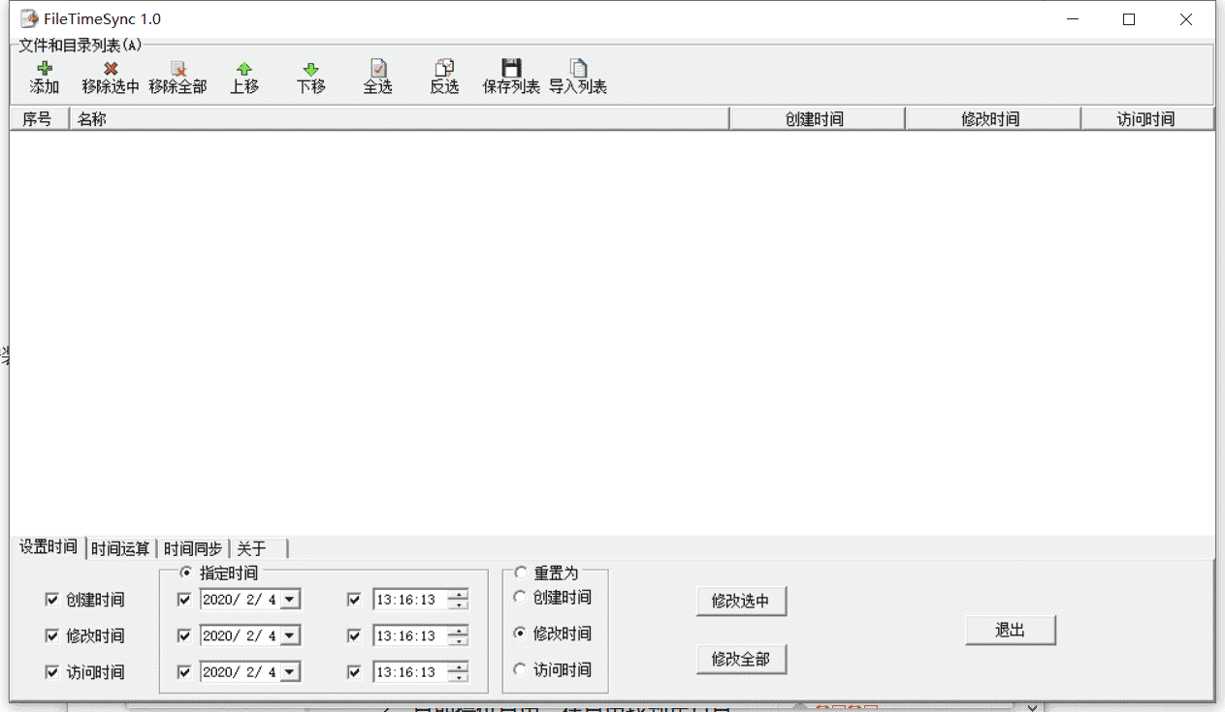The height and width of the screenshot is (712, 1225).
Task: Sort by the 创建时间 column header
Action: pos(817,119)
